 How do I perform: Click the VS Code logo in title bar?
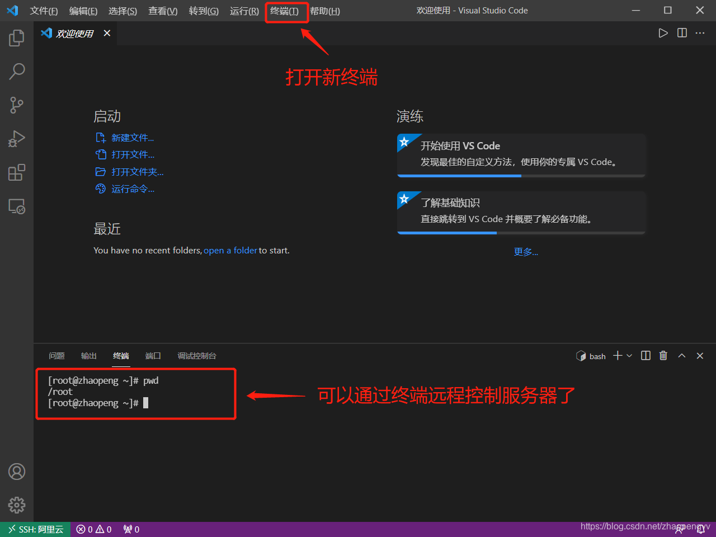point(12,11)
